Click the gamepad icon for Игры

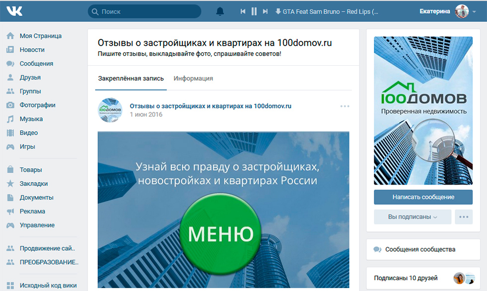coord(10,146)
